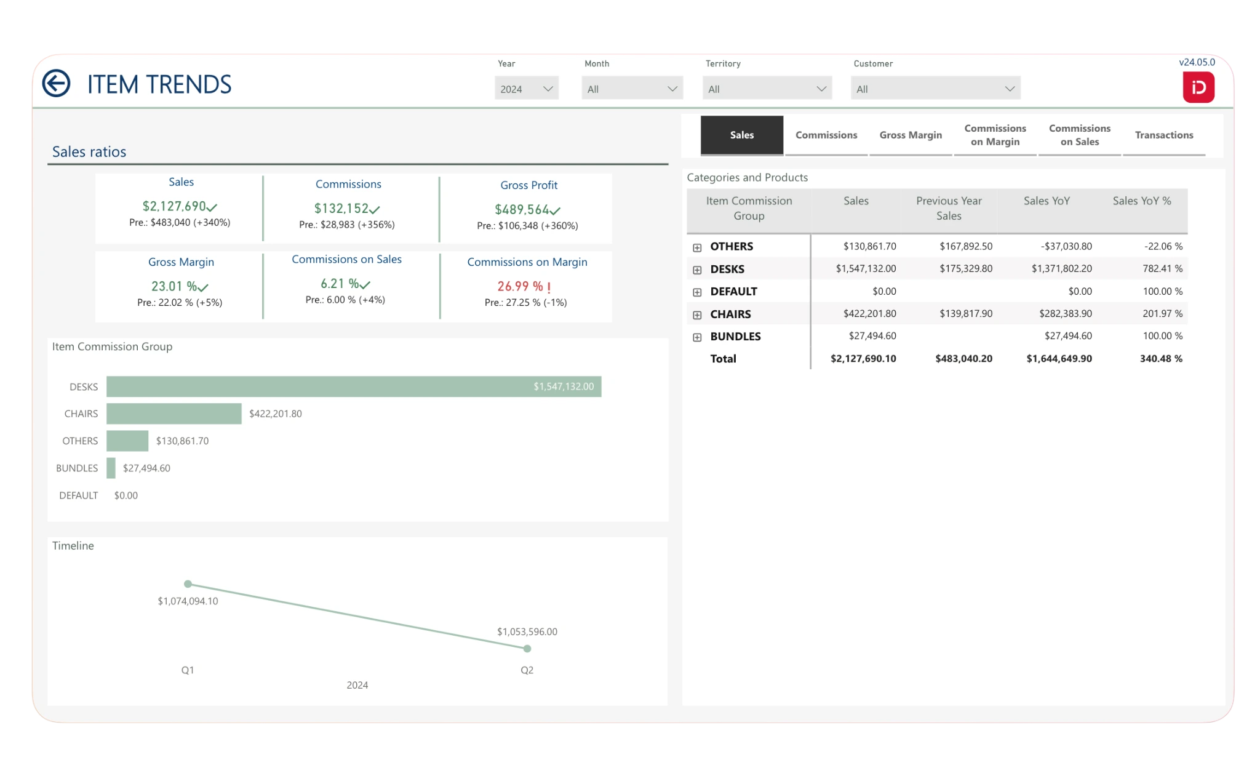Viewport: 1260px width, 773px height.
Task: Sort by Sales YoY % column header
Action: pos(1141,201)
